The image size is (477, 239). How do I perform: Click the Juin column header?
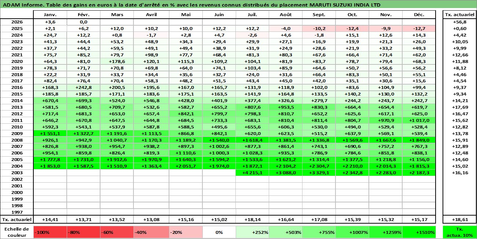tap(219, 15)
